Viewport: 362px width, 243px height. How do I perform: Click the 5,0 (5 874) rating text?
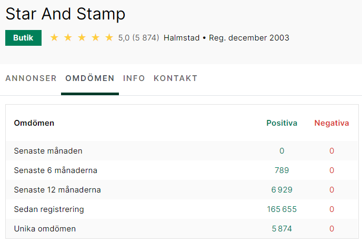pyautogui.click(x=138, y=38)
